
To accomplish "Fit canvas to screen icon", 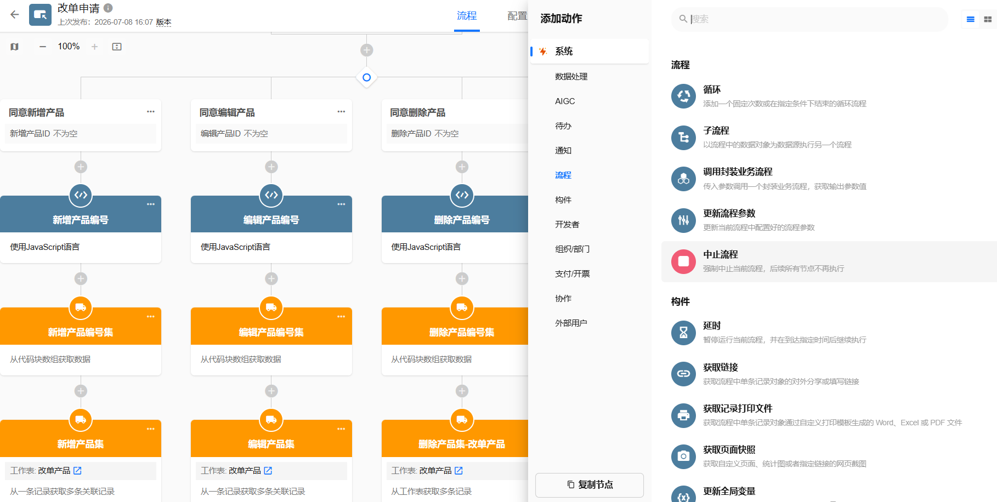I will click(117, 47).
